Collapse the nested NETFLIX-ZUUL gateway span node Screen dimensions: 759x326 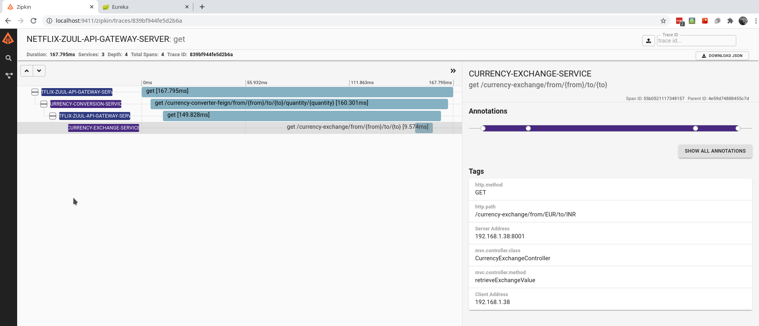pyautogui.click(x=53, y=116)
